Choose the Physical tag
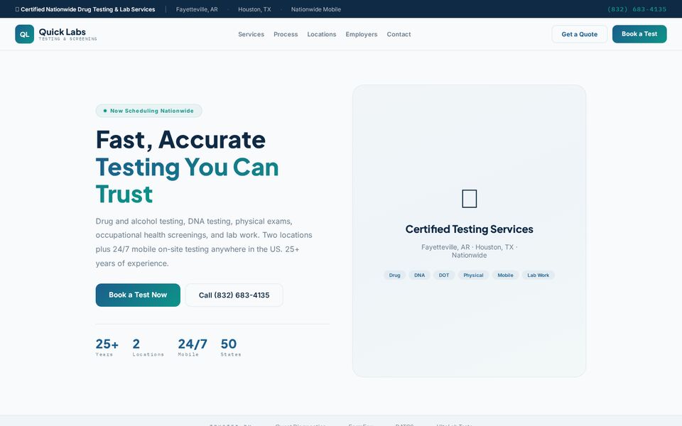Image resolution: width=682 pixels, height=426 pixels. coord(473,275)
